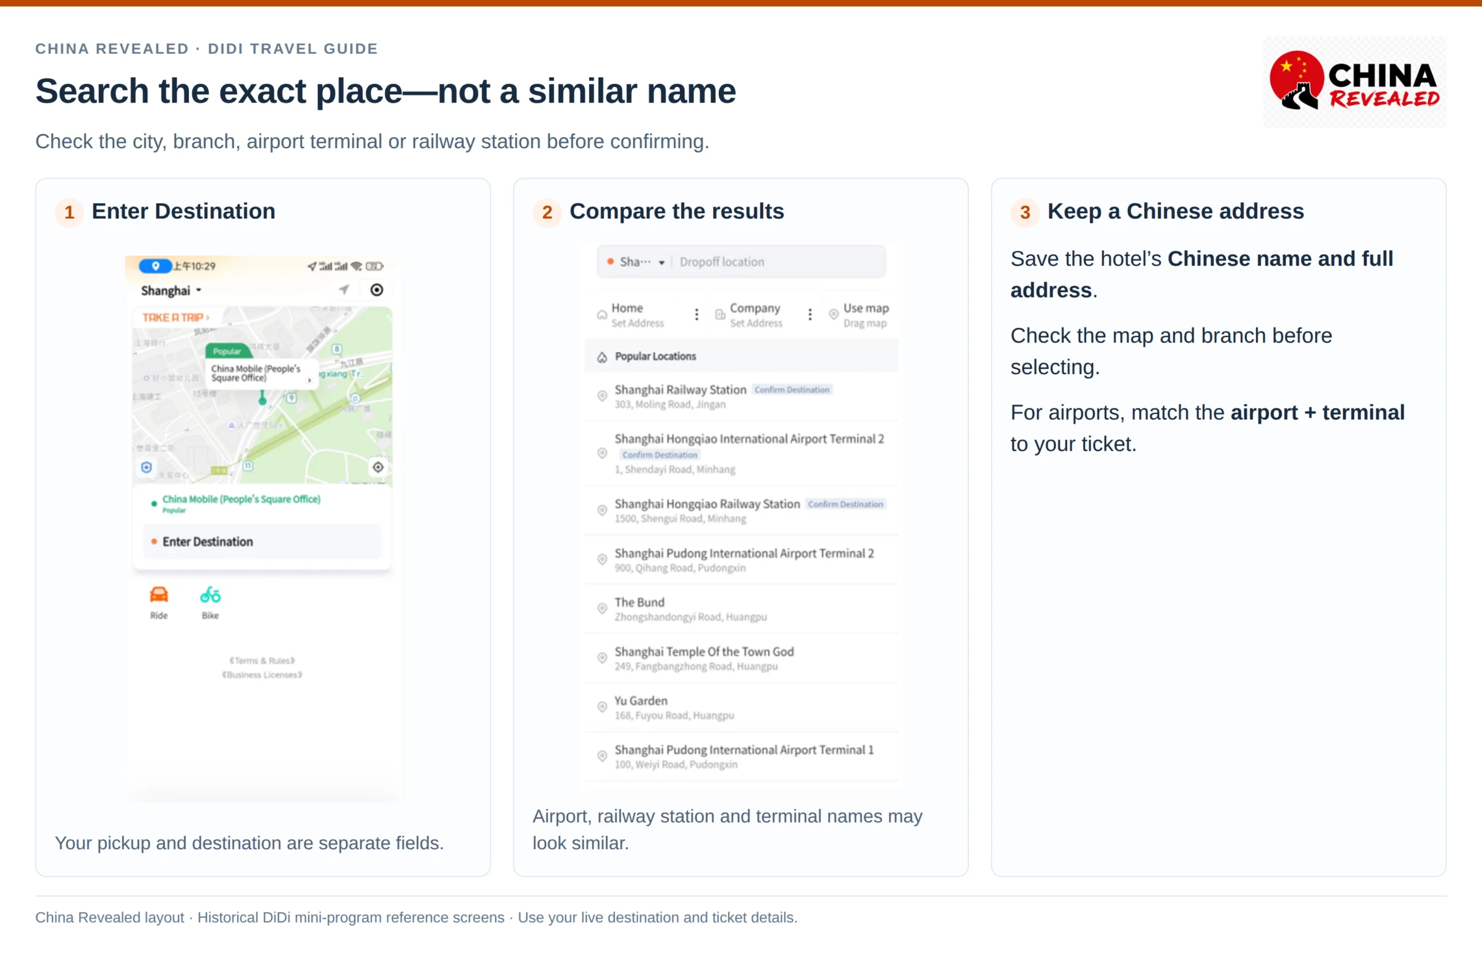Open the Business Licenses link

(262, 675)
